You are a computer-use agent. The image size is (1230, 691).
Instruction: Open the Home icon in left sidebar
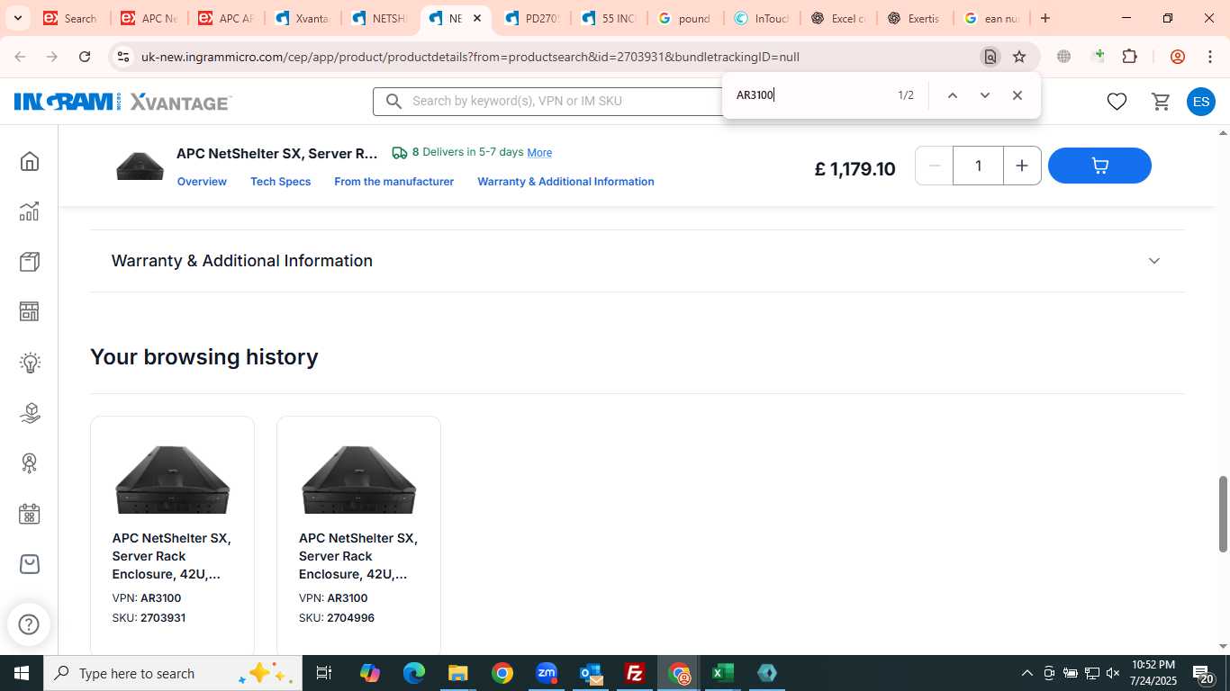click(x=30, y=161)
